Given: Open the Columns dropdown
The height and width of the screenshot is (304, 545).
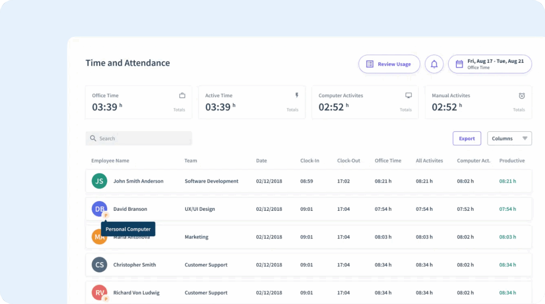Looking at the screenshot, I should coord(509,138).
